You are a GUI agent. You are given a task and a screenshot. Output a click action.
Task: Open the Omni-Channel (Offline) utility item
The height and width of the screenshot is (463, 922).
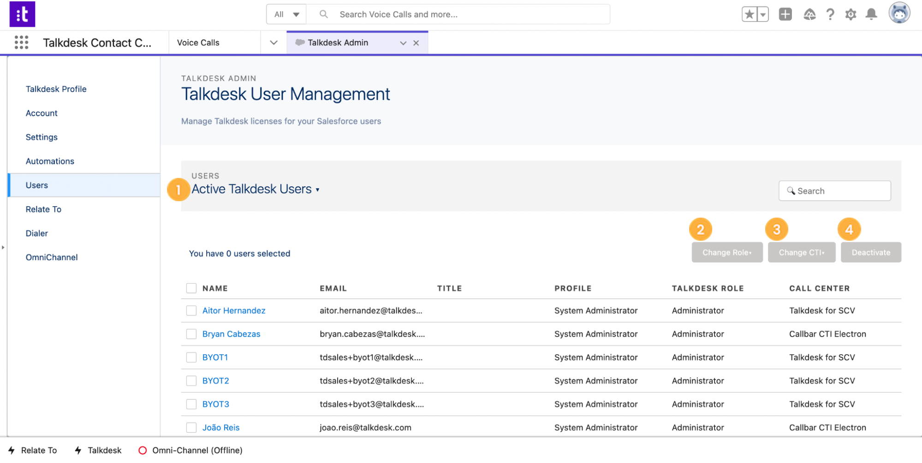tap(190, 450)
